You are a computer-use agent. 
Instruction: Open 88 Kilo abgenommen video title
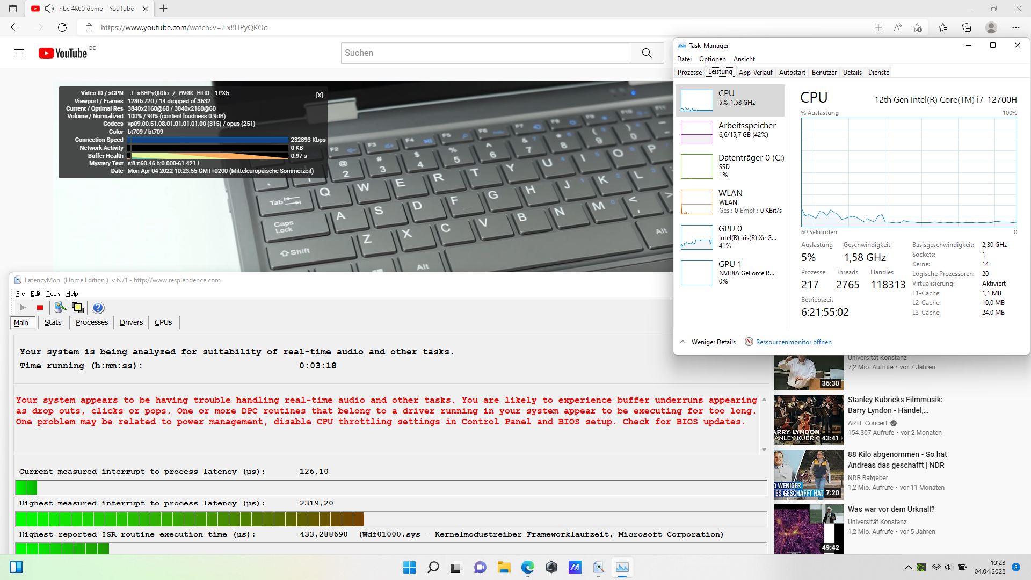tap(897, 460)
